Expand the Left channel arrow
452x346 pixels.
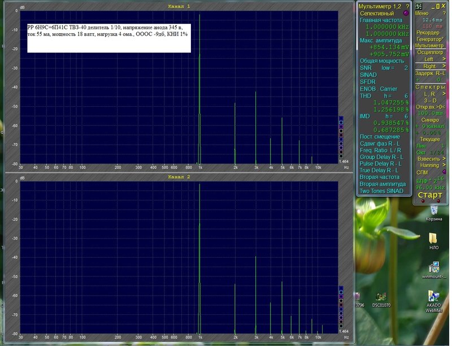coord(444,59)
